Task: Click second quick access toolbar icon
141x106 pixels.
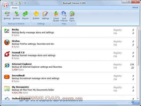Action: click(16, 3)
